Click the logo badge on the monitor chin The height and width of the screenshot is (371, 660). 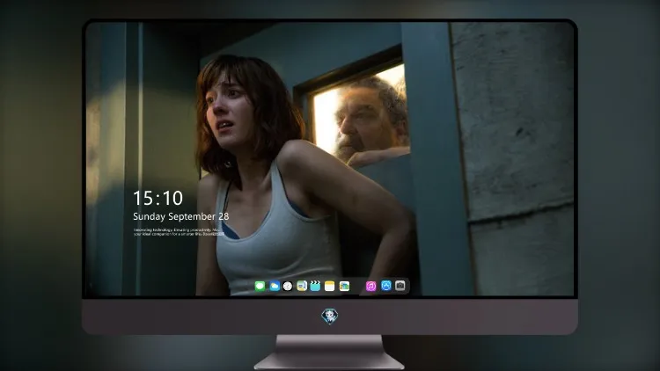point(330,316)
